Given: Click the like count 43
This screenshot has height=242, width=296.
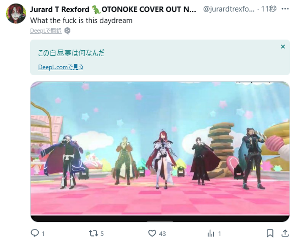Looking at the screenshot, I should tap(163, 233).
